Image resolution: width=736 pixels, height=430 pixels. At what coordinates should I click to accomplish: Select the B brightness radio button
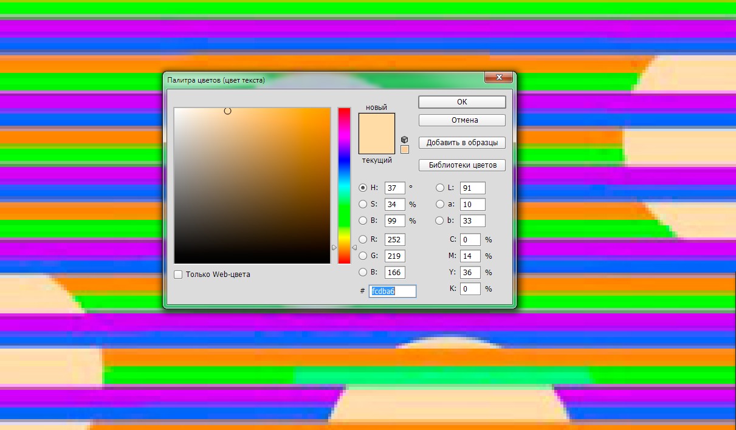[363, 220]
